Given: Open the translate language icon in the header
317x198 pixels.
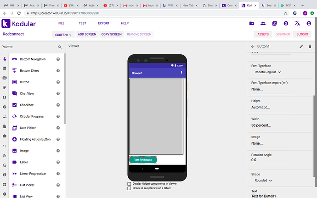Looking at the screenshot, I should coord(297,23).
